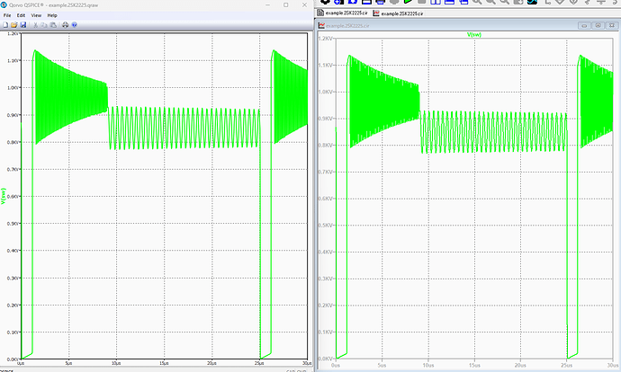The image size is (621, 372).
Task: Open the Help menu in QSPICE
Action: tap(52, 15)
